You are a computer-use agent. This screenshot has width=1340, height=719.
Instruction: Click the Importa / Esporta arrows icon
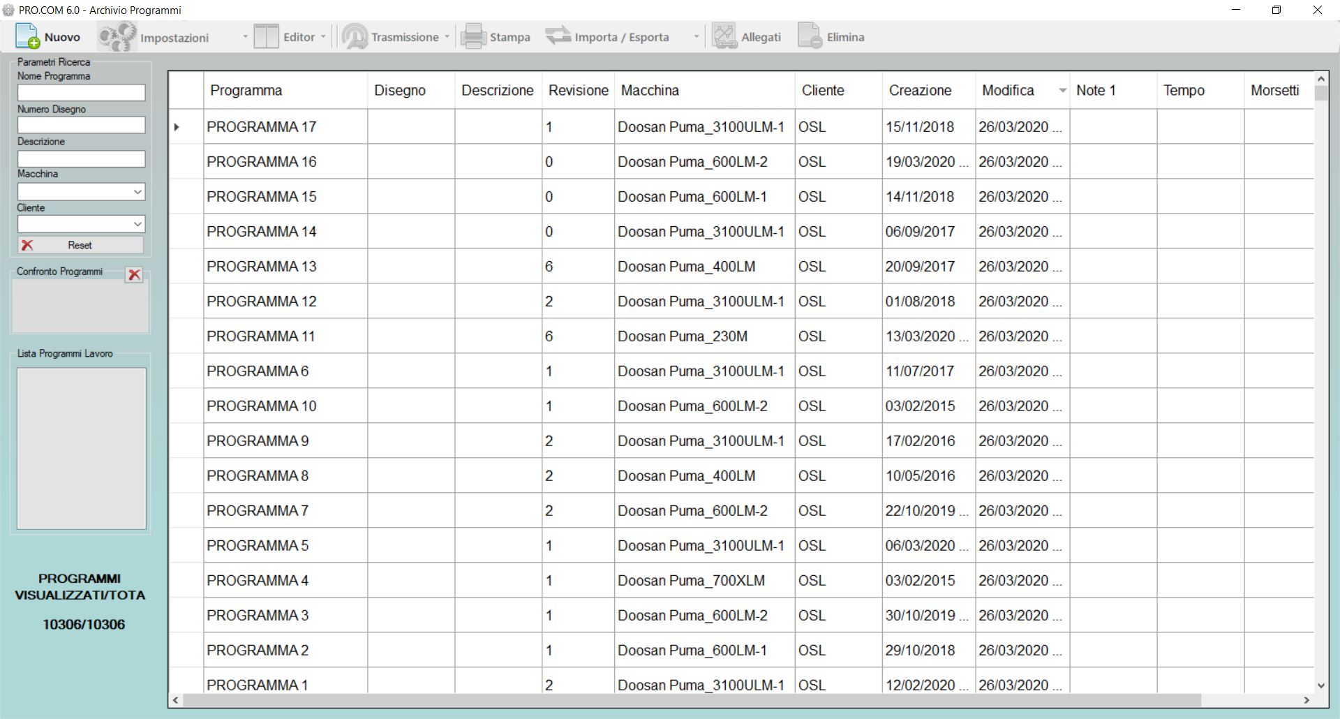[558, 35]
